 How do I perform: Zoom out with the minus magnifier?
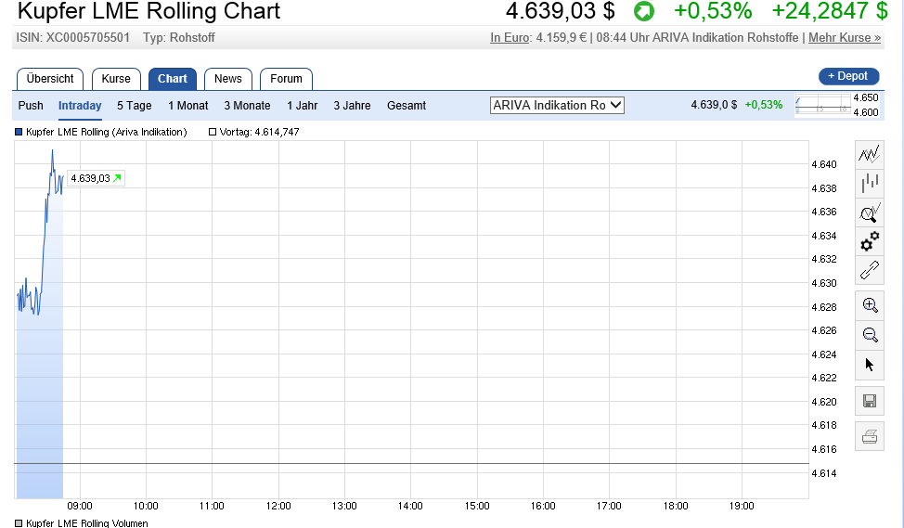click(x=870, y=335)
